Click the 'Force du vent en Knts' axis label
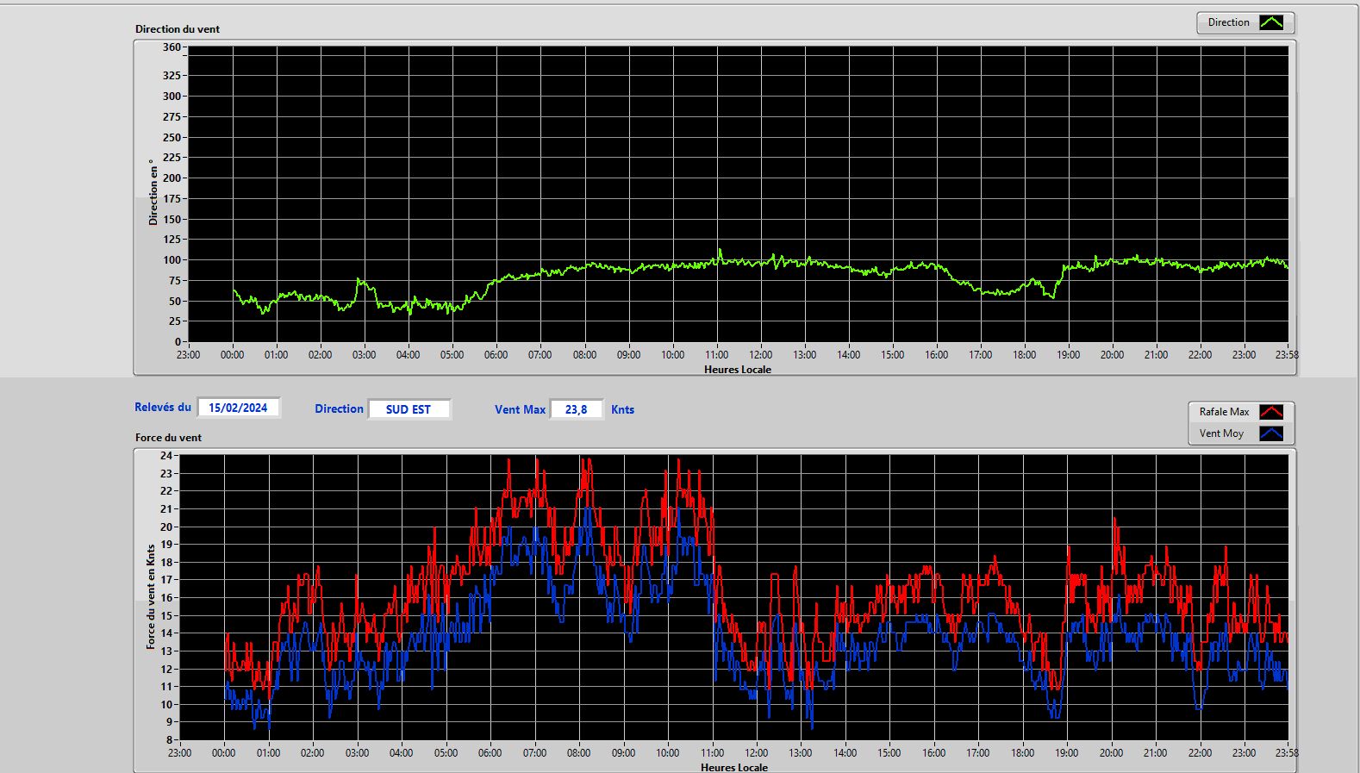Screen dimensions: 1360x773 click(x=151, y=596)
